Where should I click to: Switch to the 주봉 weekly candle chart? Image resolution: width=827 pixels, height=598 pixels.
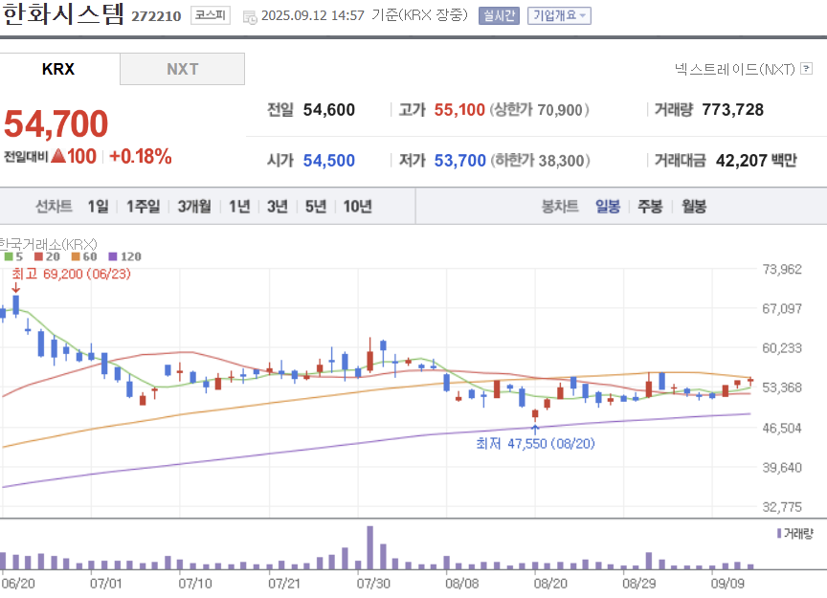coord(650,206)
